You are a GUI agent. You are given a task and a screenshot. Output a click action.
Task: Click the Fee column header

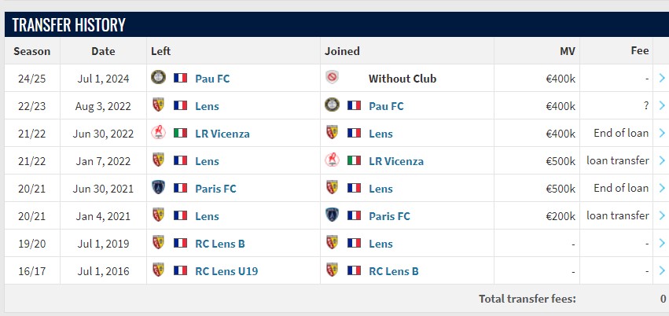[x=640, y=51]
